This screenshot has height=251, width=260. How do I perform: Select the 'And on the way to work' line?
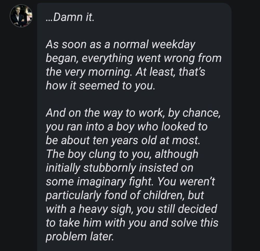[x=133, y=113]
